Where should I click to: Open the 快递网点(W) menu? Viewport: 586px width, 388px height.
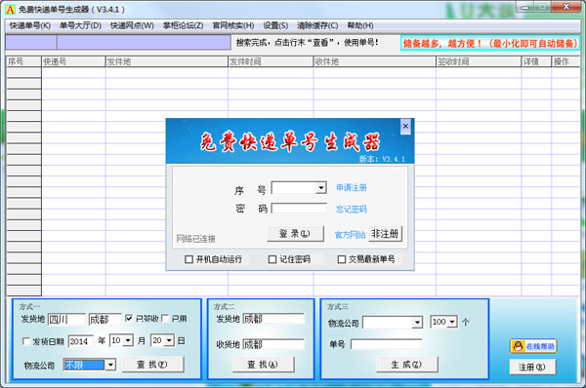[x=132, y=25]
